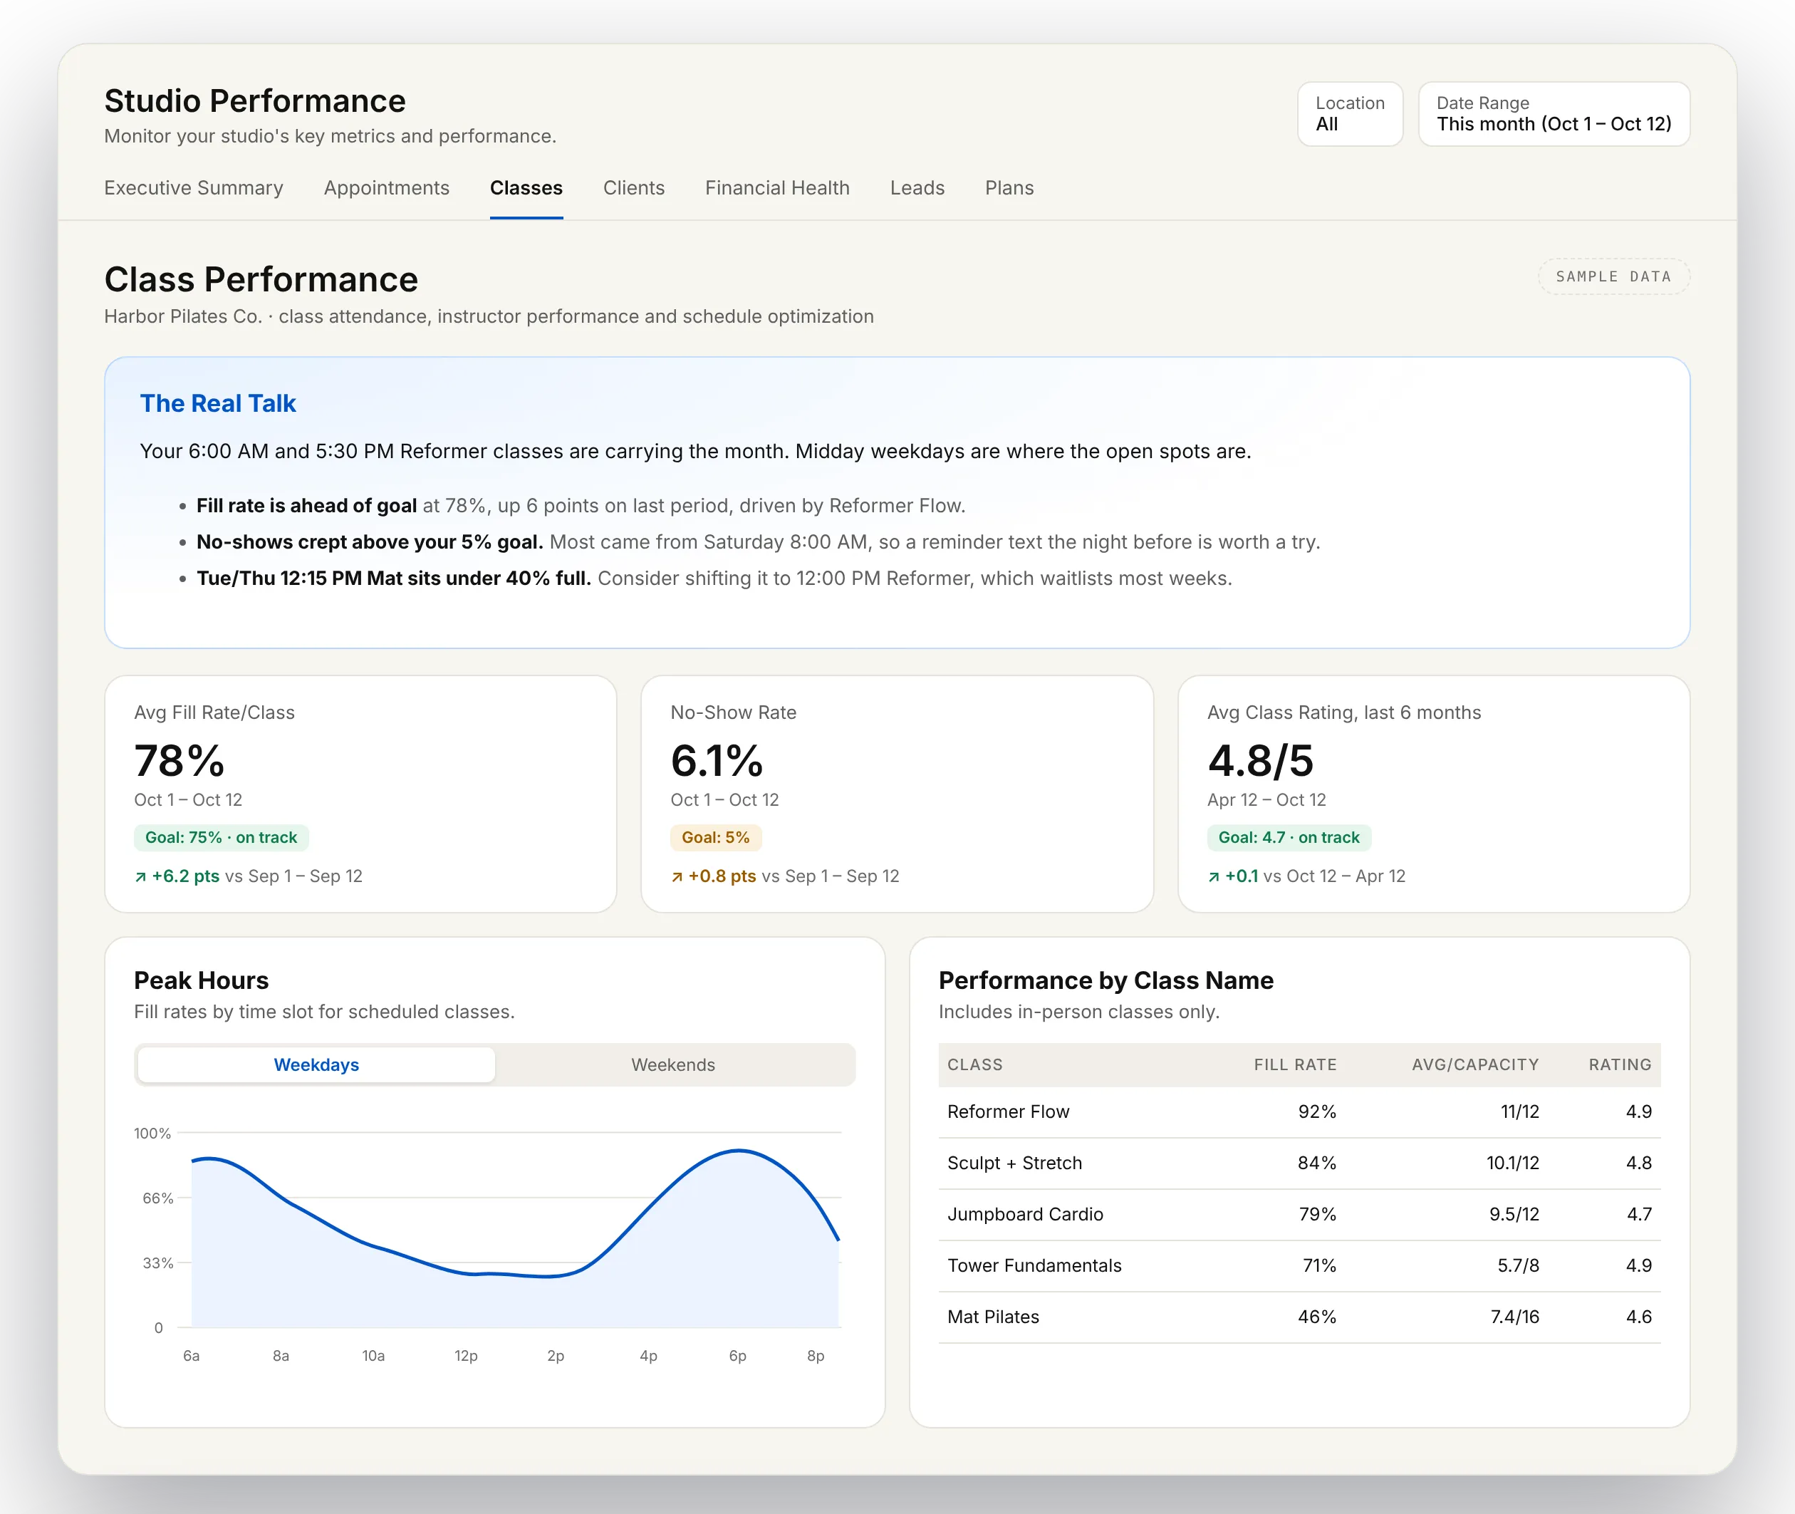Viewport: 1795px width, 1514px height.
Task: Click the Peak Hours card title
Action: point(201,980)
